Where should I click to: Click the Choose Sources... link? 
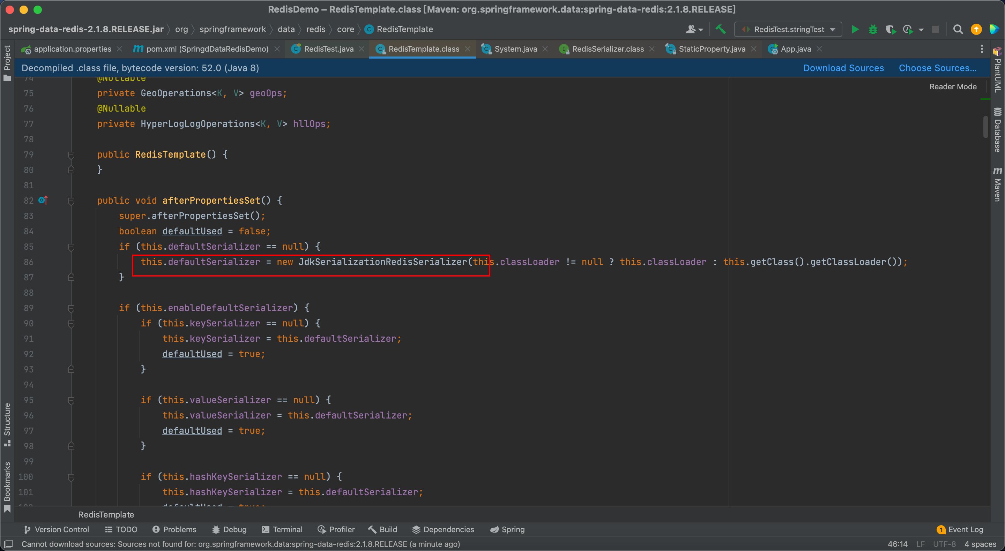pyautogui.click(x=938, y=68)
